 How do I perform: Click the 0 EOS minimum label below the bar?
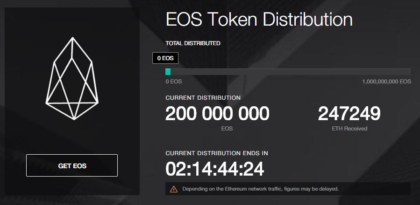point(174,82)
